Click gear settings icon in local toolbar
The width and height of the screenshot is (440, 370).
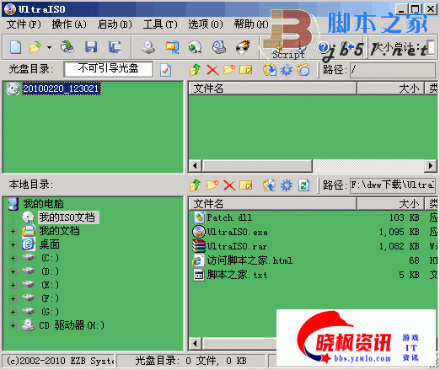(x=287, y=185)
